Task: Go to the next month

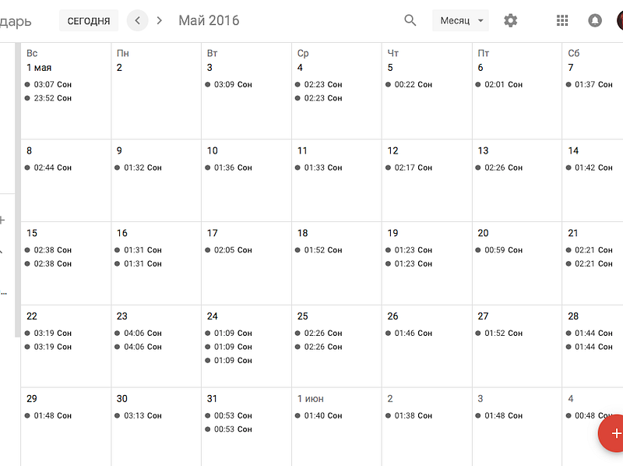Action: pos(160,20)
